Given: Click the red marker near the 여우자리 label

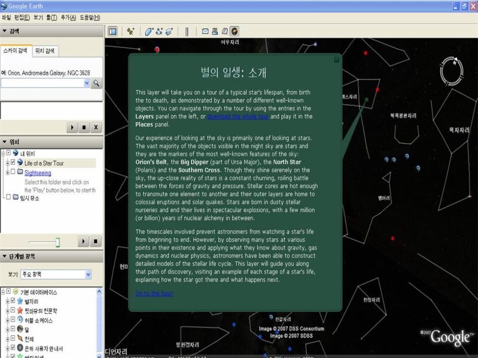Looking at the screenshot, I should [157, 49].
